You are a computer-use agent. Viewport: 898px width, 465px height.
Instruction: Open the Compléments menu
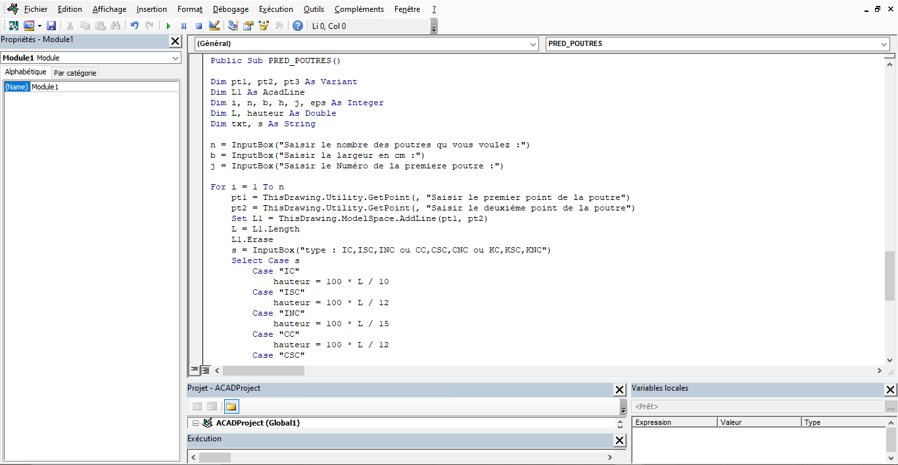click(359, 9)
